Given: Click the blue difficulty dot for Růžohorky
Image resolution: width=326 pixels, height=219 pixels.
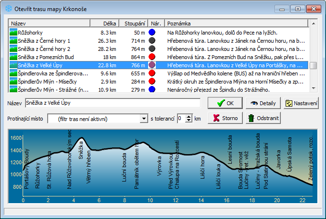Looking at the screenshot, I should point(152,33).
